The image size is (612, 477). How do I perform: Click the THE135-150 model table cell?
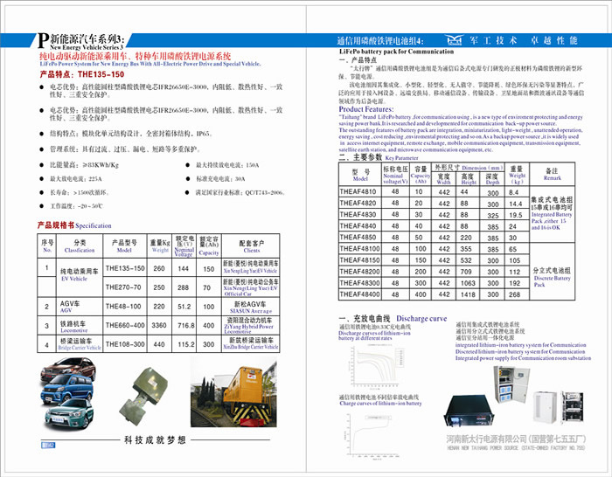(124, 268)
